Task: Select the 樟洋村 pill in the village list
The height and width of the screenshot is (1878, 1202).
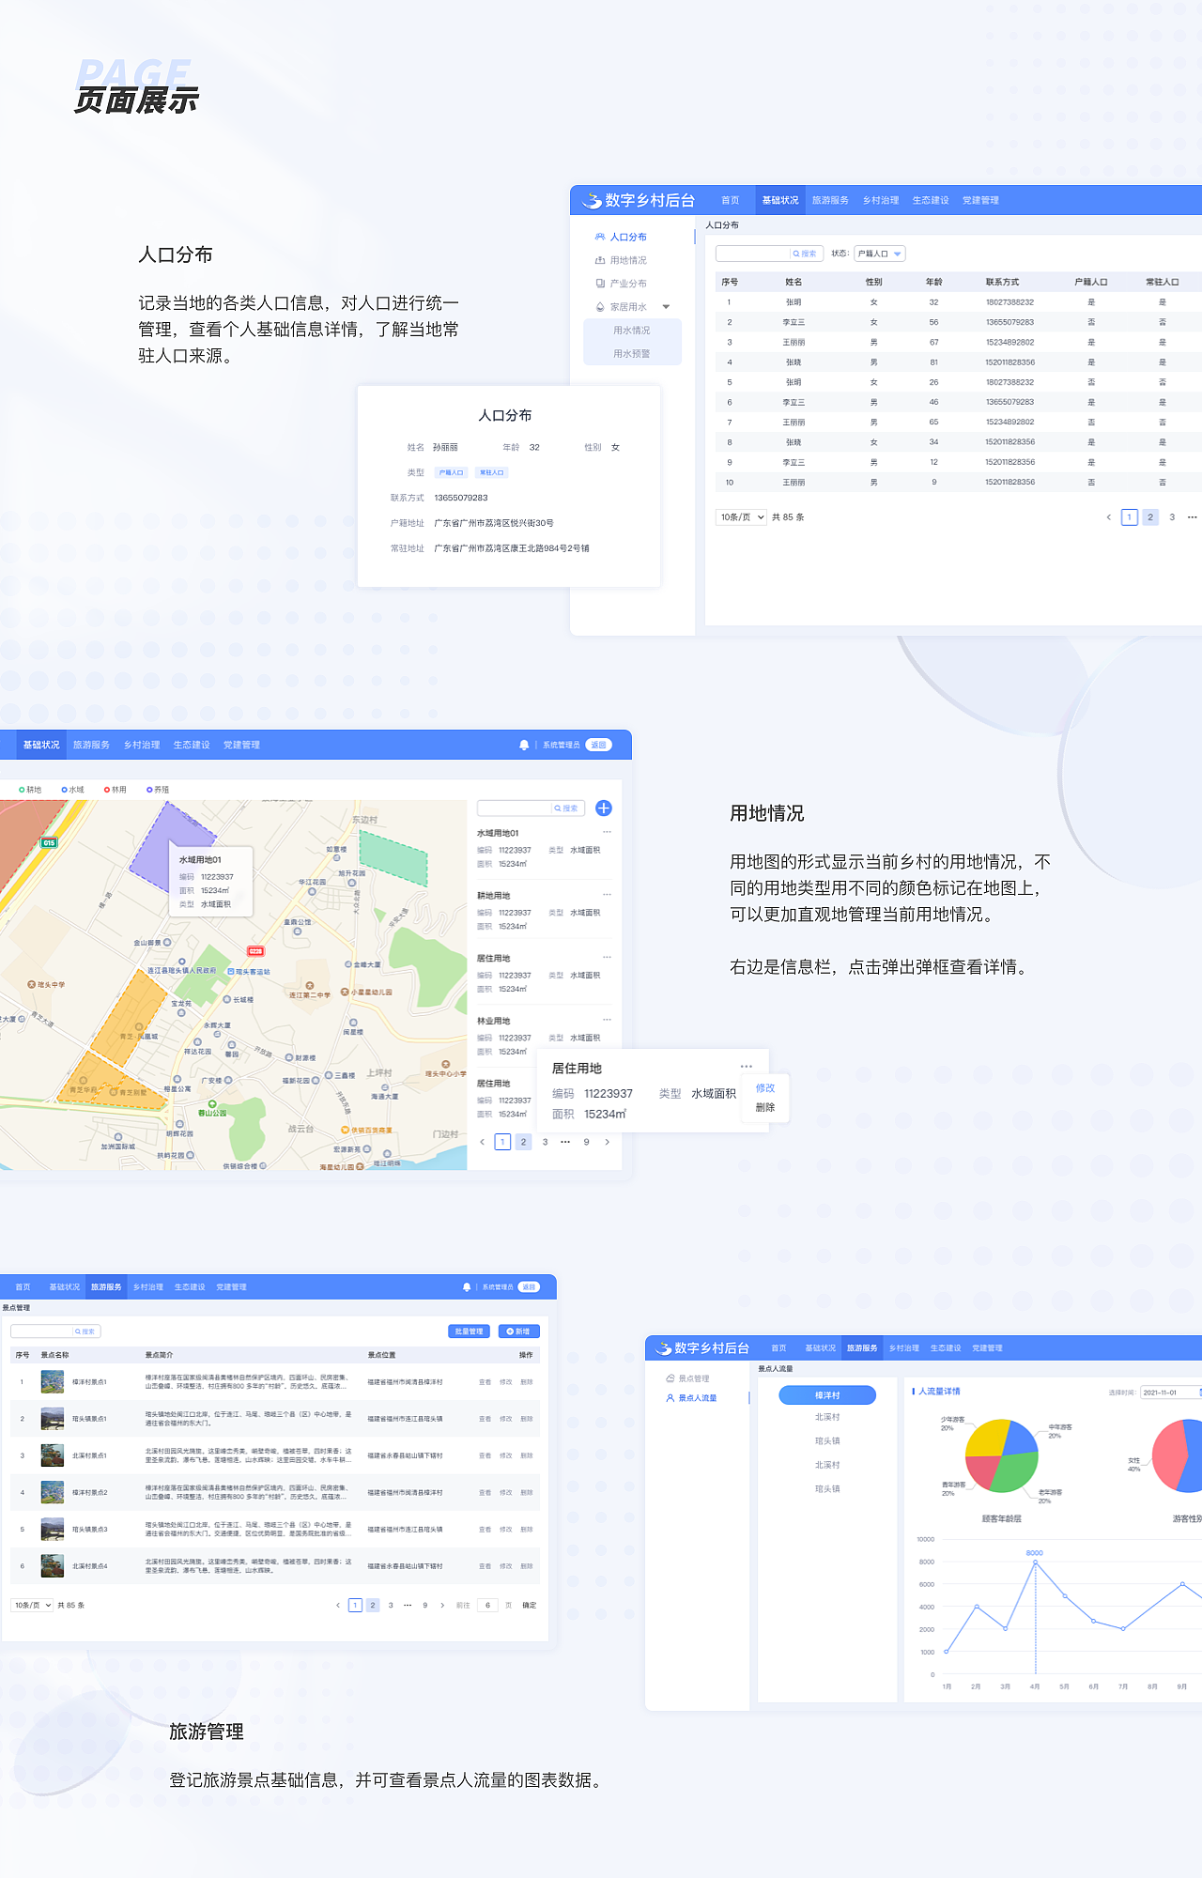Action: pyautogui.click(x=827, y=1395)
